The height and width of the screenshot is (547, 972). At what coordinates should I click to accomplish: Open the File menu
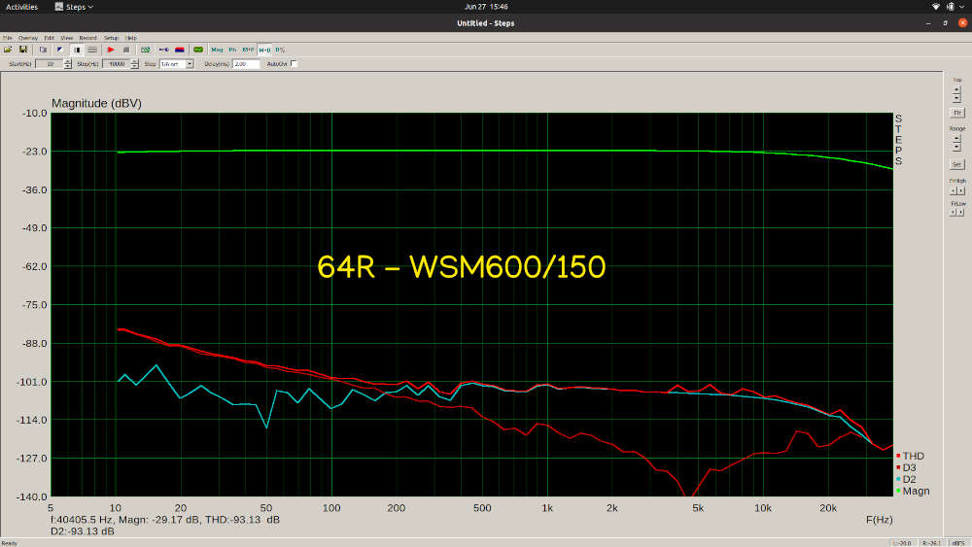8,39
